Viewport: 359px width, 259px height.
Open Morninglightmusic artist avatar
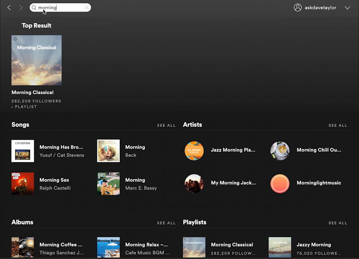(x=280, y=184)
